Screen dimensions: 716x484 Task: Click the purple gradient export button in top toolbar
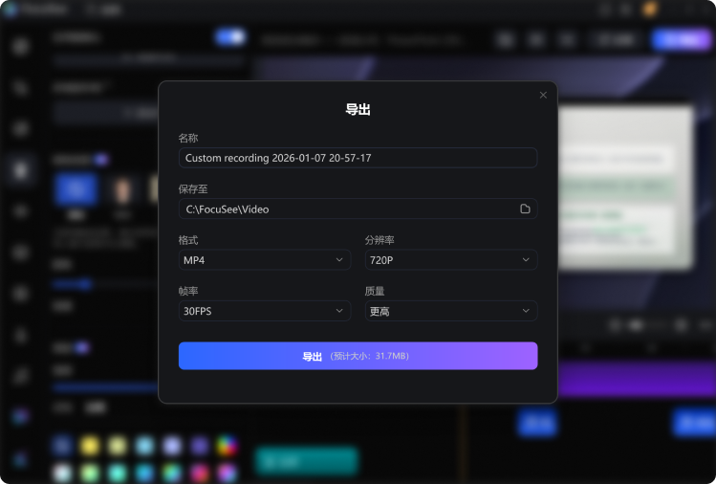point(681,40)
